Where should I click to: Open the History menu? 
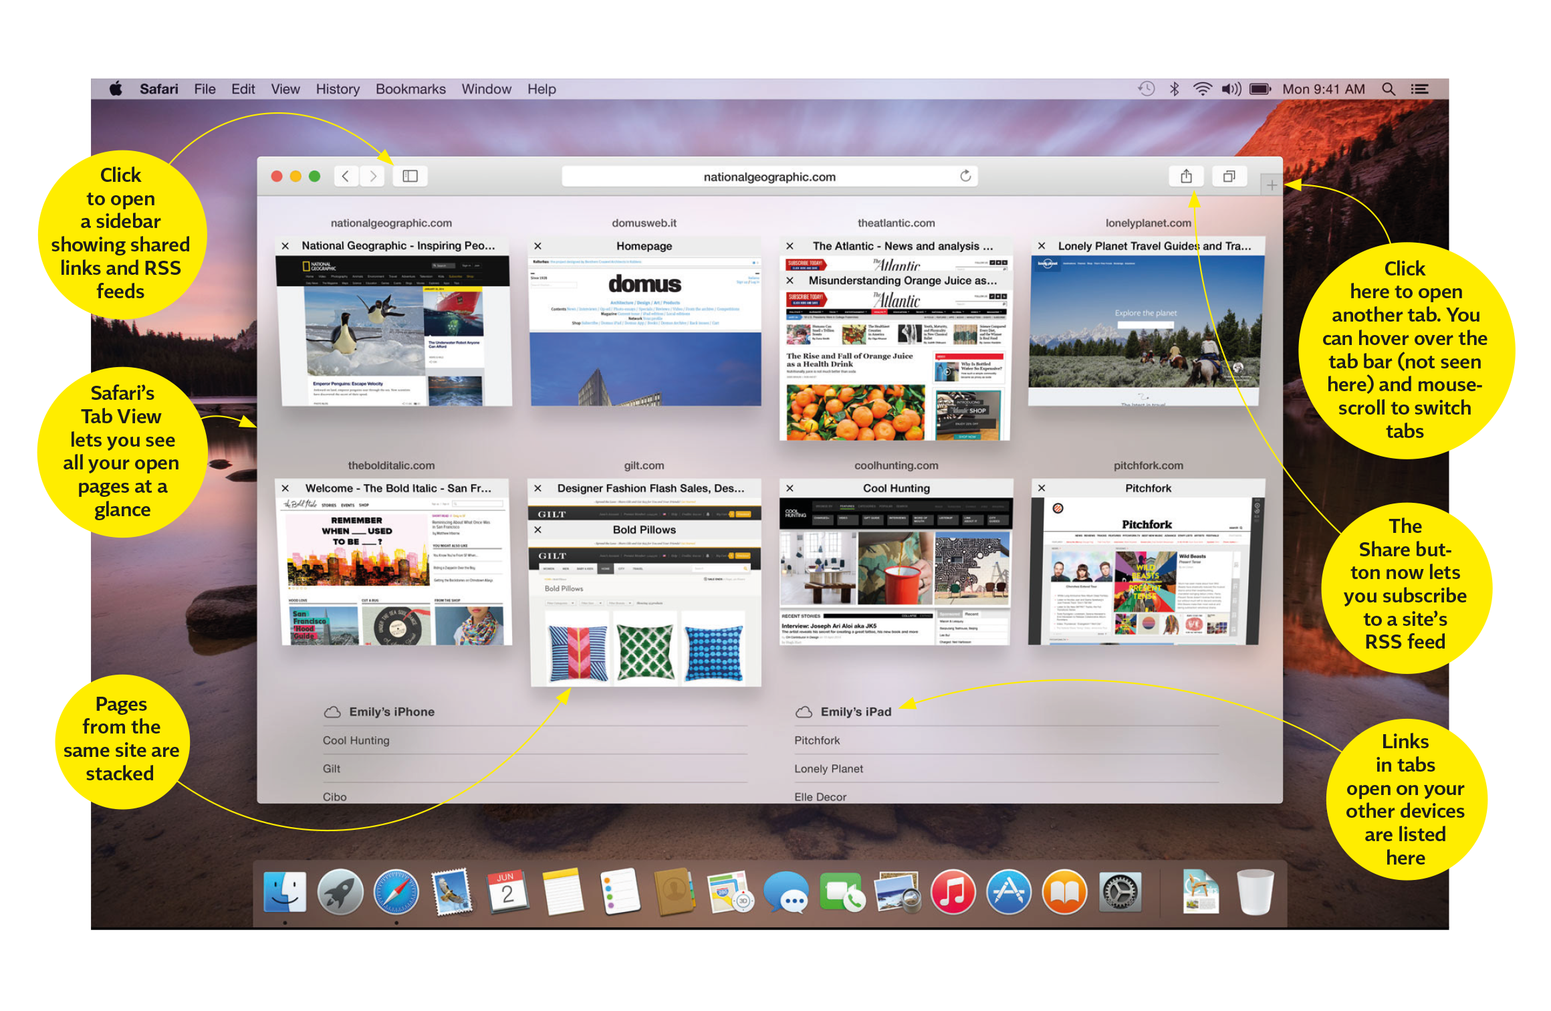(338, 89)
